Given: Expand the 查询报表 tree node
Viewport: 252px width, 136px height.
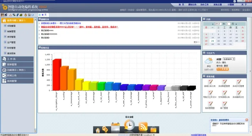Looking at the screenshot, I should [5, 53].
